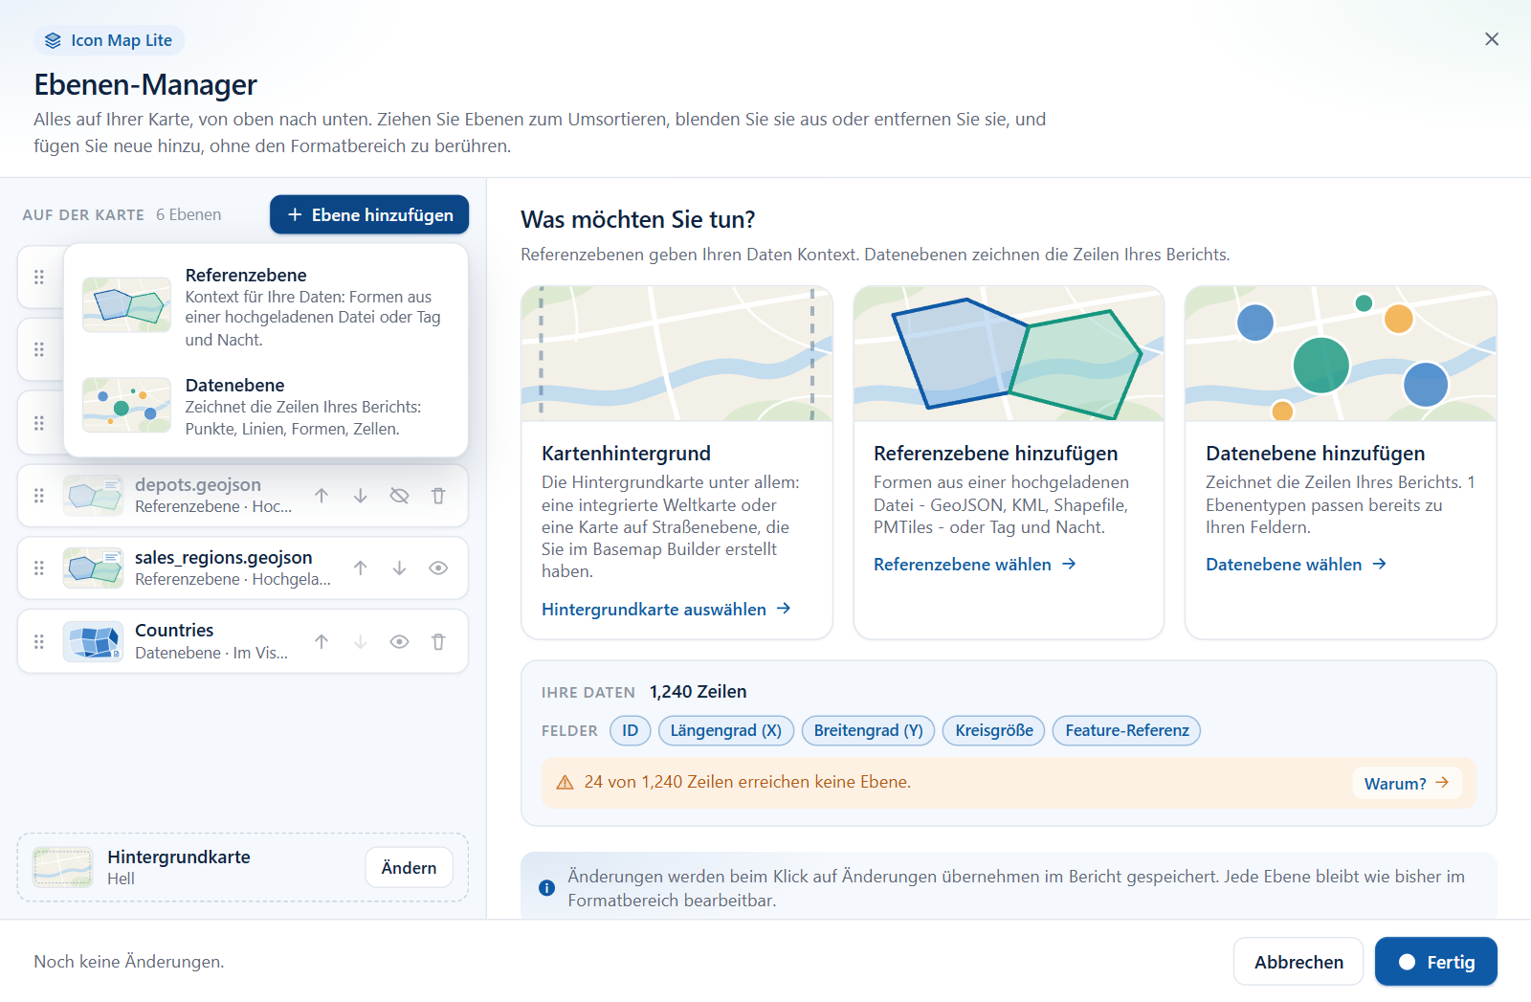Image resolution: width=1531 pixels, height=1002 pixels.
Task: Delete the Countries layer
Action: pyautogui.click(x=438, y=641)
